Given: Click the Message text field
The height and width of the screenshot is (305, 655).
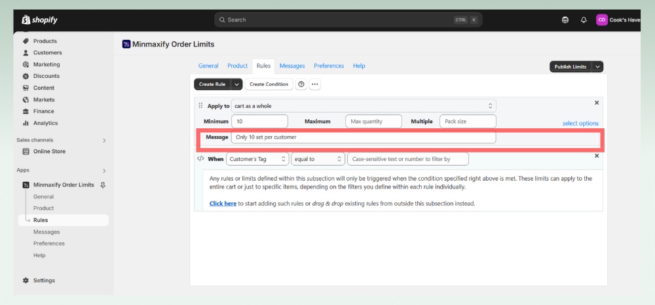Looking at the screenshot, I should coord(364,137).
